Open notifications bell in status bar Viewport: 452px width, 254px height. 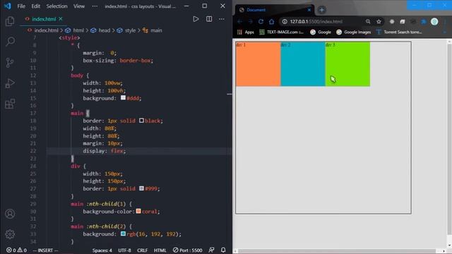click(223, 250)
